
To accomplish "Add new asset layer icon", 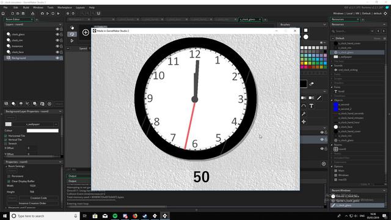I will 35,104.
